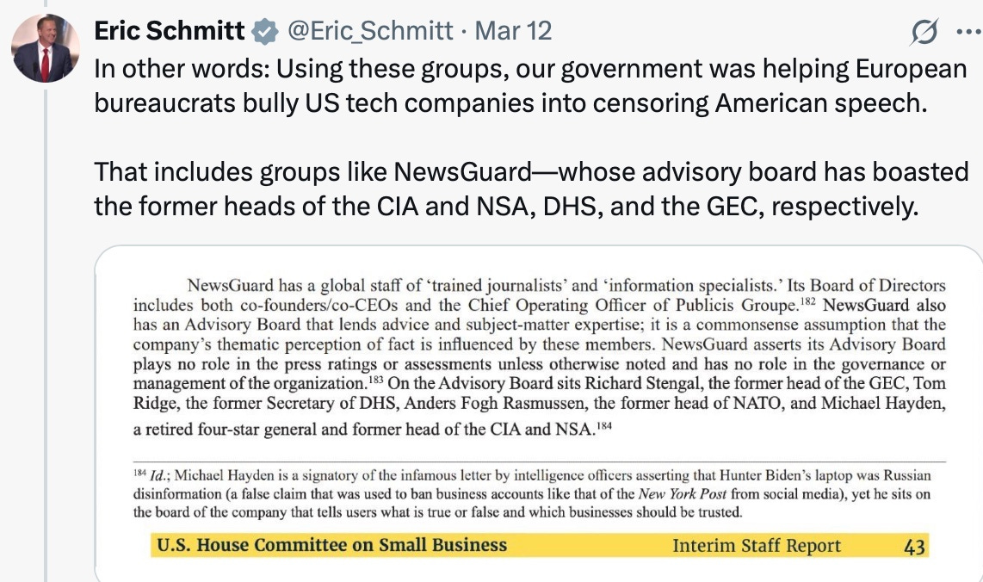Click the horizontal footnote divider line
The width and height of the screenshot is (983, 582).
(x=539, y=461)
